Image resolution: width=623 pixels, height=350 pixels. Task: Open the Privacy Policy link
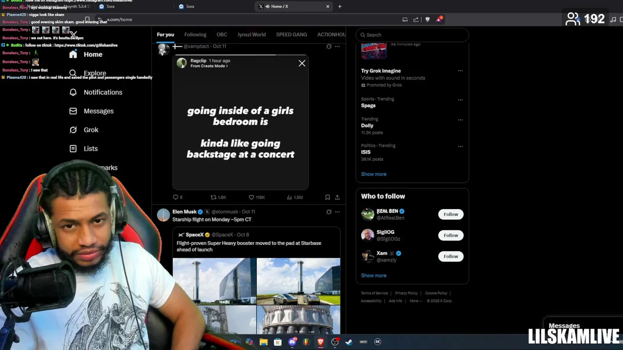406,293
